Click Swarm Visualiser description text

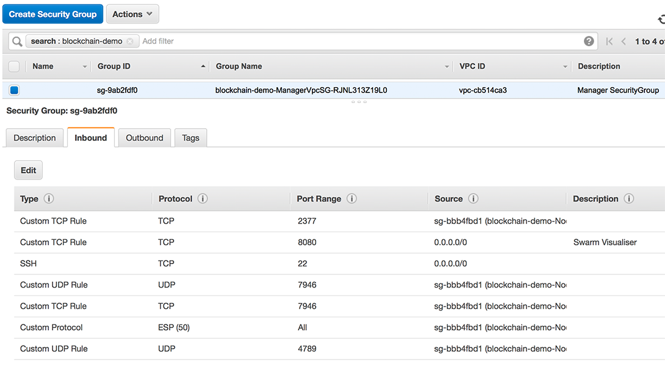tap(605, 242)
